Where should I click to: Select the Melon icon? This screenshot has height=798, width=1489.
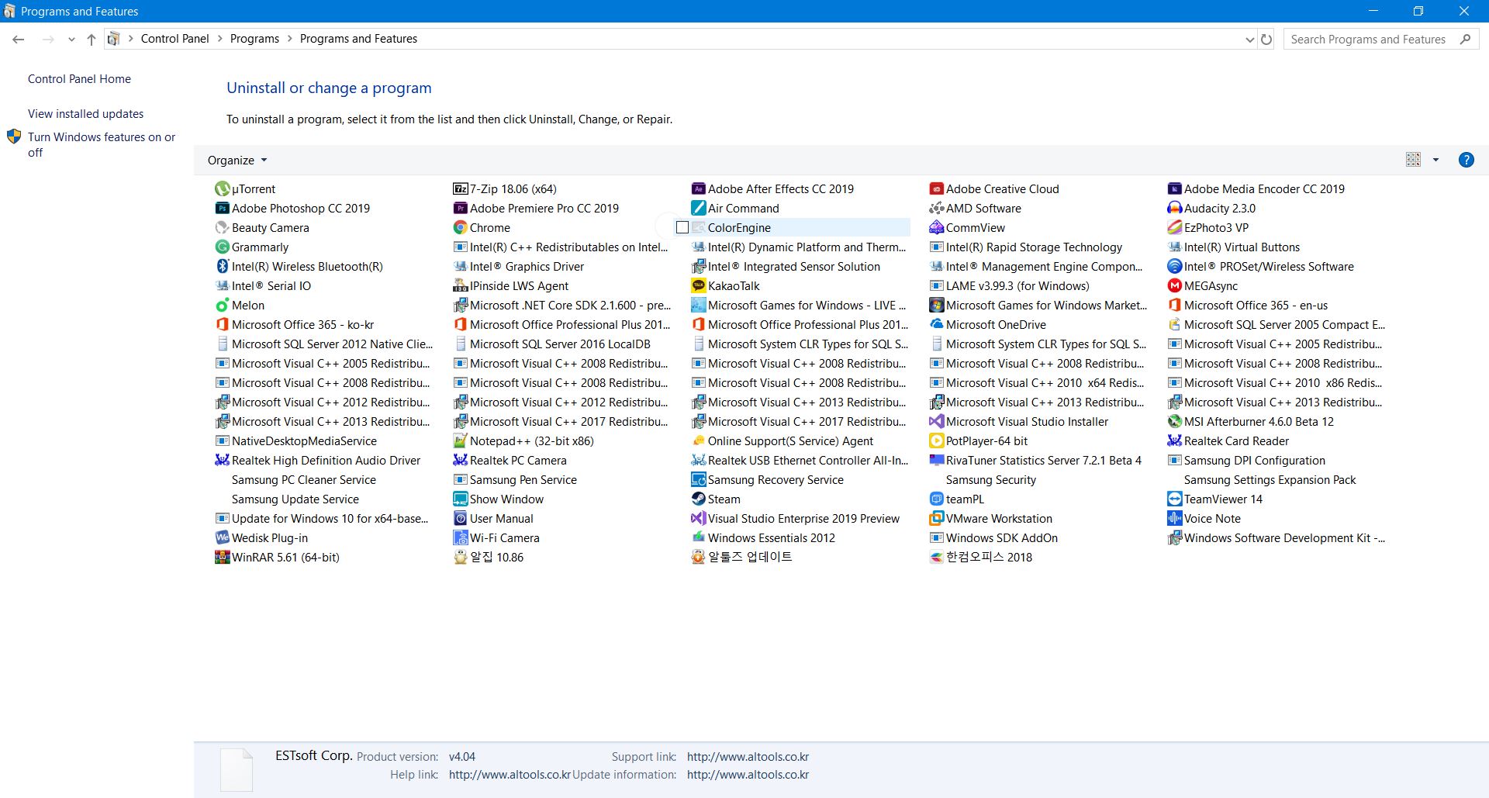click(223, 305)
